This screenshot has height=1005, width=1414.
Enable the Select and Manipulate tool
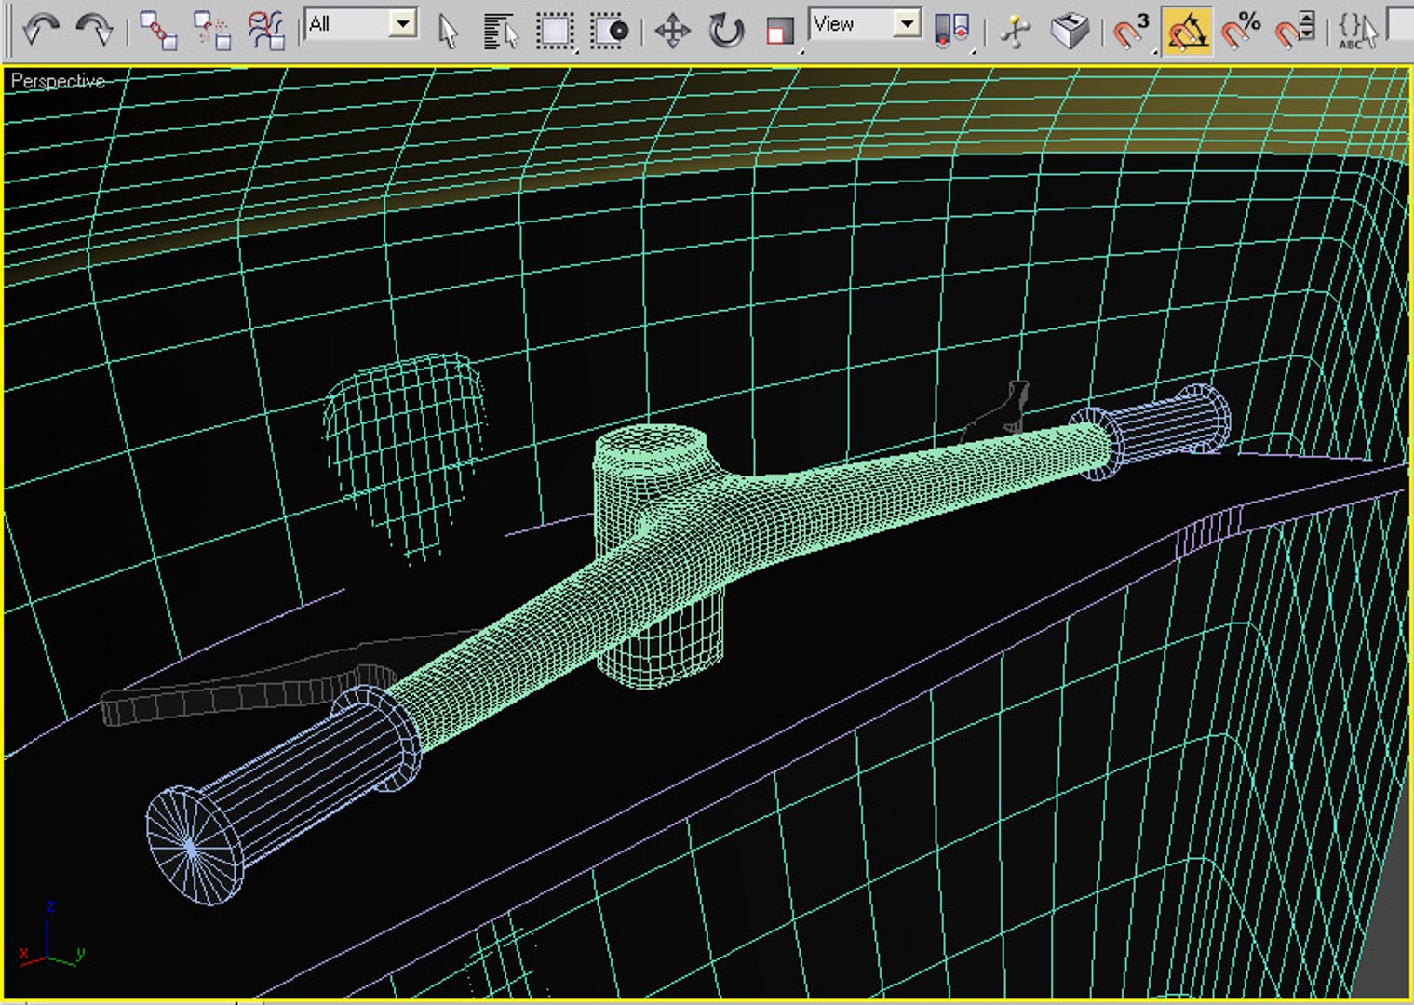(1016, 31)
